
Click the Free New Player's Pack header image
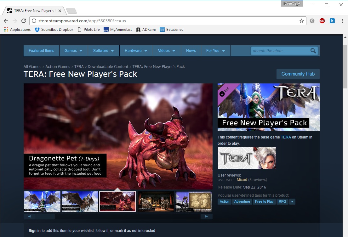[x=269, y=107]
